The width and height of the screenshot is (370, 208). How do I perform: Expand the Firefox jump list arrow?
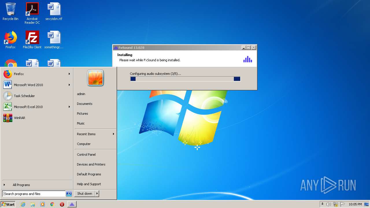tap(69, 74)
